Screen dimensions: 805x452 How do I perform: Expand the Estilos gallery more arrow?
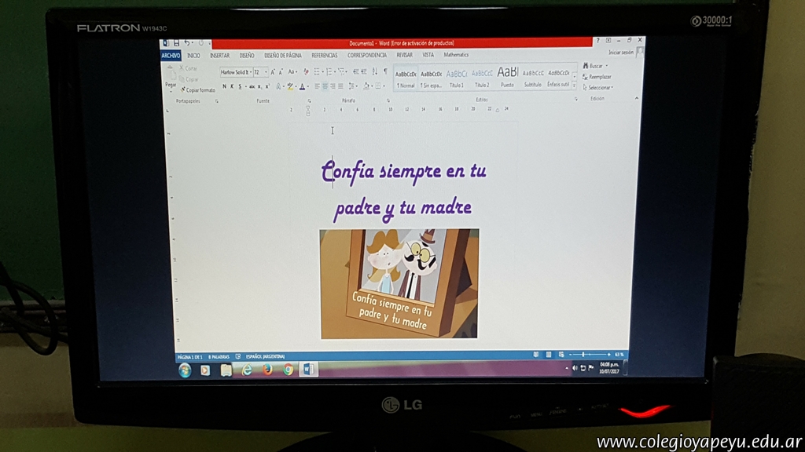click(x=575, y=85)
